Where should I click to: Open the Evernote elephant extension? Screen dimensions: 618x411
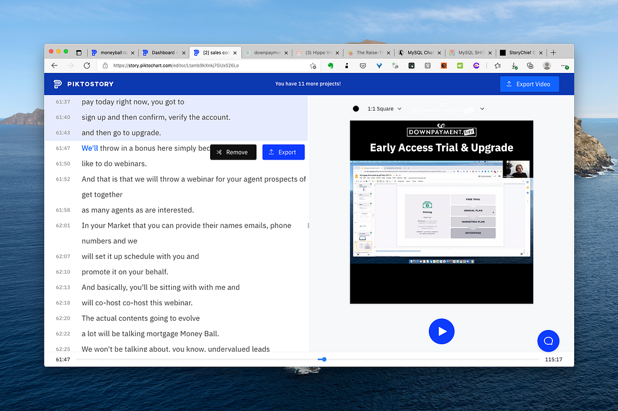[330, 66]
